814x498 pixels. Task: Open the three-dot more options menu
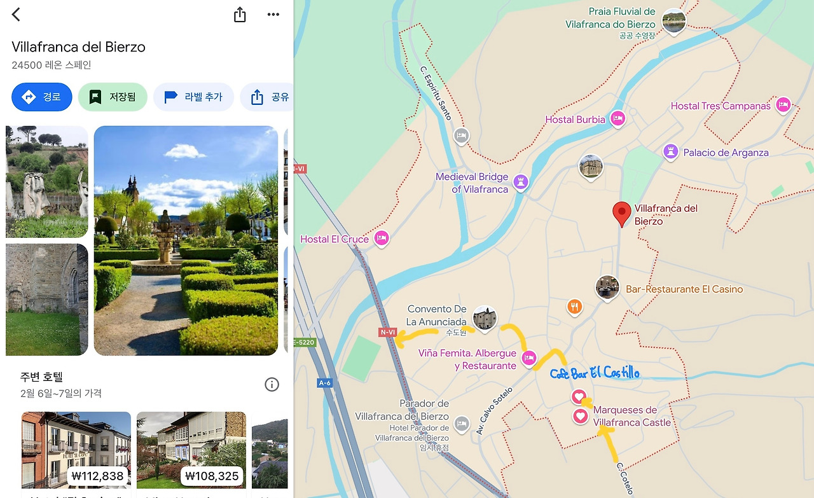tap(273, 15)
